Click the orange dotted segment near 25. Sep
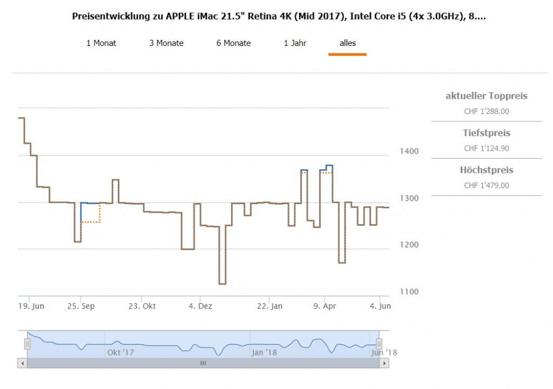The image size is (553, 389). click(91, 222)
